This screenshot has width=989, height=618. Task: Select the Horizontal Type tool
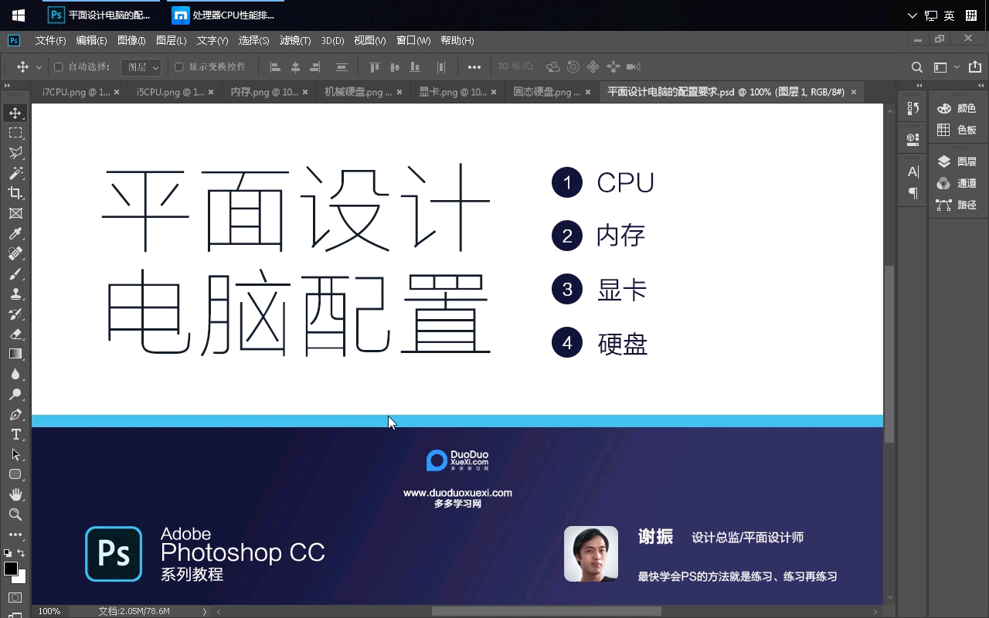[x=15, y=434]
